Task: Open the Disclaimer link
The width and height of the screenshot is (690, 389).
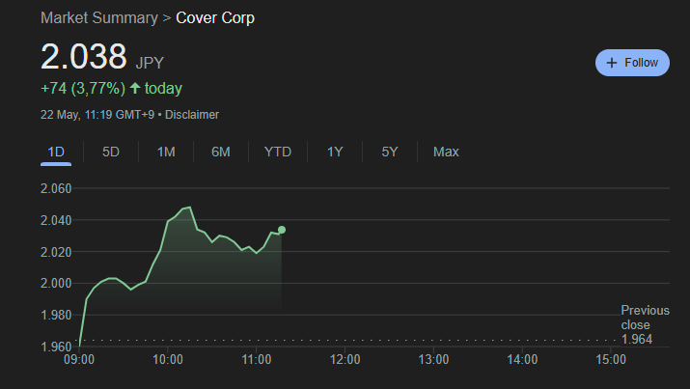Action: [192, 115]
